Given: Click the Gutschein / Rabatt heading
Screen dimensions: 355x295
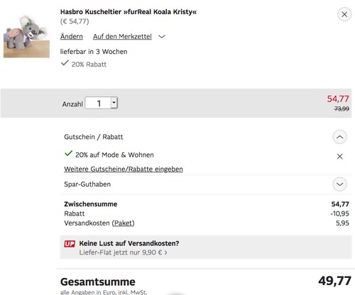Looking at the screenshot, I should 94,137.
